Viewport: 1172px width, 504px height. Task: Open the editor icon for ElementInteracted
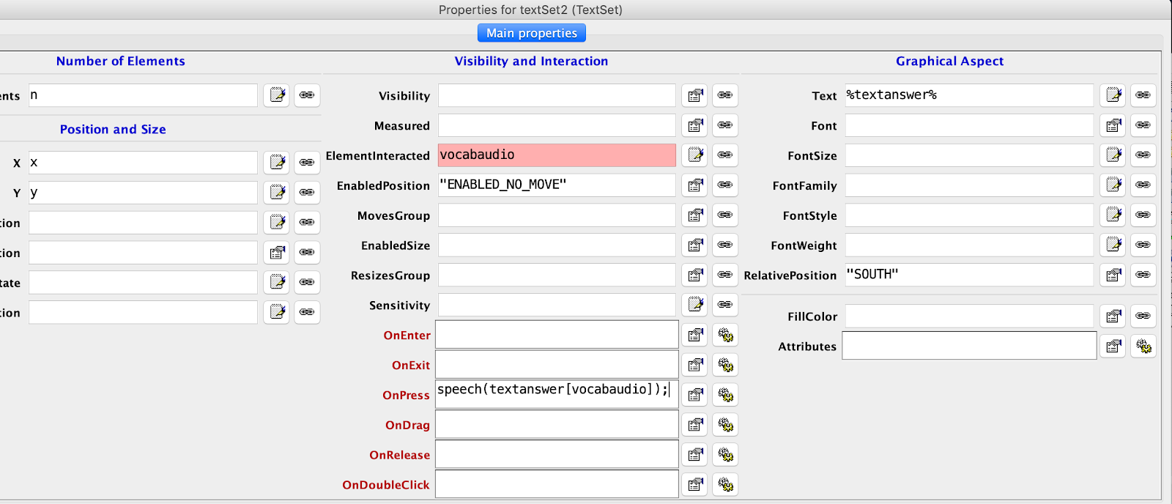point(694,155)
